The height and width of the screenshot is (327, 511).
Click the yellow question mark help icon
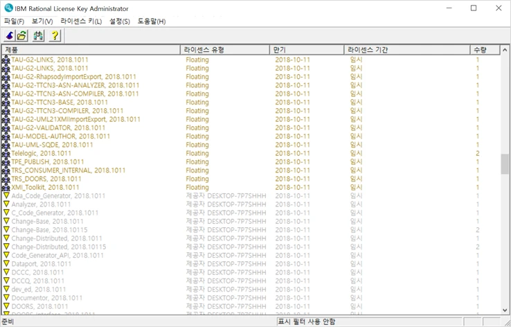pos(54,35)
